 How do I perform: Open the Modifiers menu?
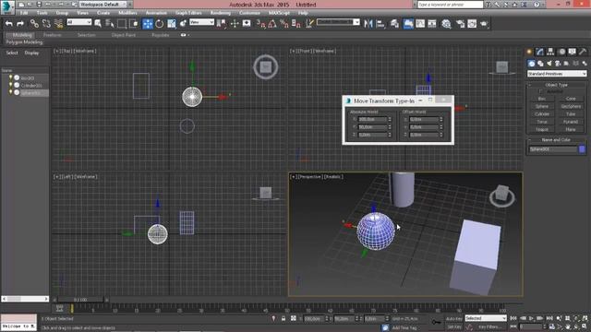click(127, 13)
